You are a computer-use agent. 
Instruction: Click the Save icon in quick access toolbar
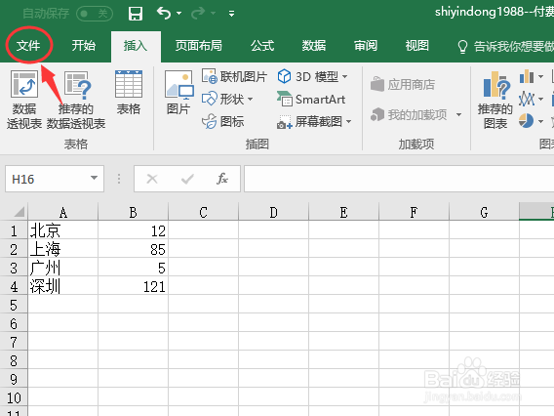tap(136, 14)
